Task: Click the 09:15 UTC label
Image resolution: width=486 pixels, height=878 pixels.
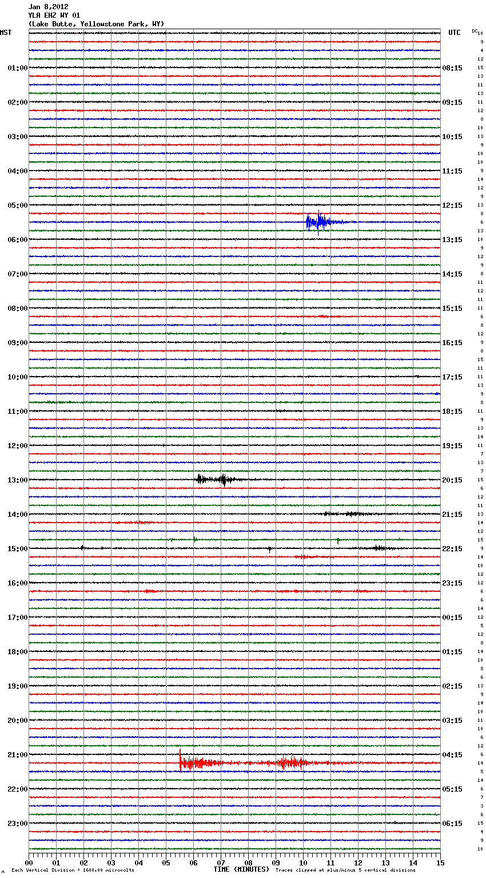Action: 452,102
